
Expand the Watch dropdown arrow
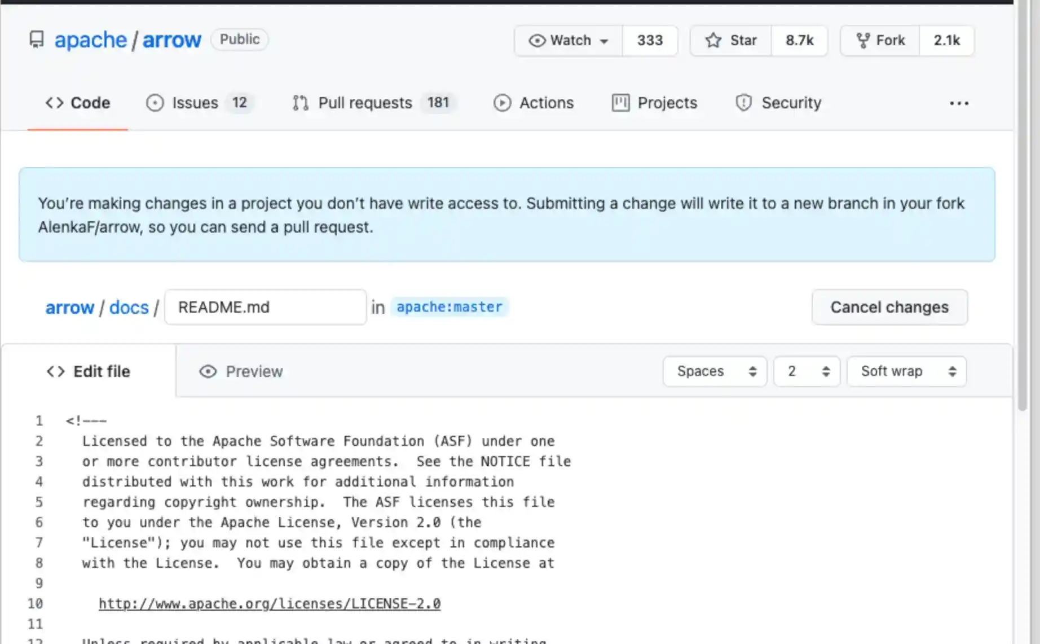tap(603, 41)
